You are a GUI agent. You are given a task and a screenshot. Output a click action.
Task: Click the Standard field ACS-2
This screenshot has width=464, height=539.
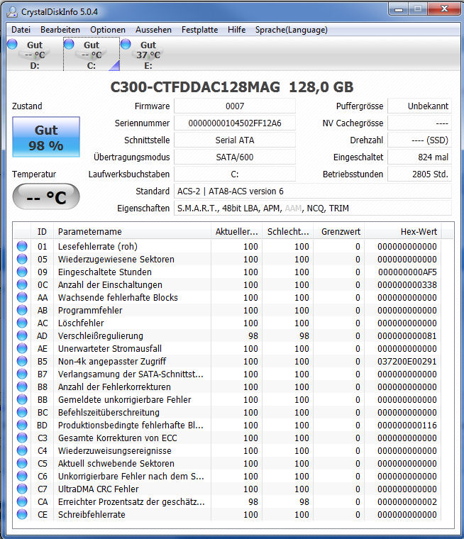pyautogui.click(x=313, y=191)
